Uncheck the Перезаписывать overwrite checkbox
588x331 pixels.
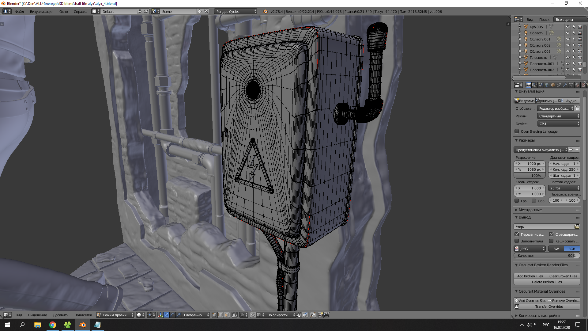click(517, 234)
